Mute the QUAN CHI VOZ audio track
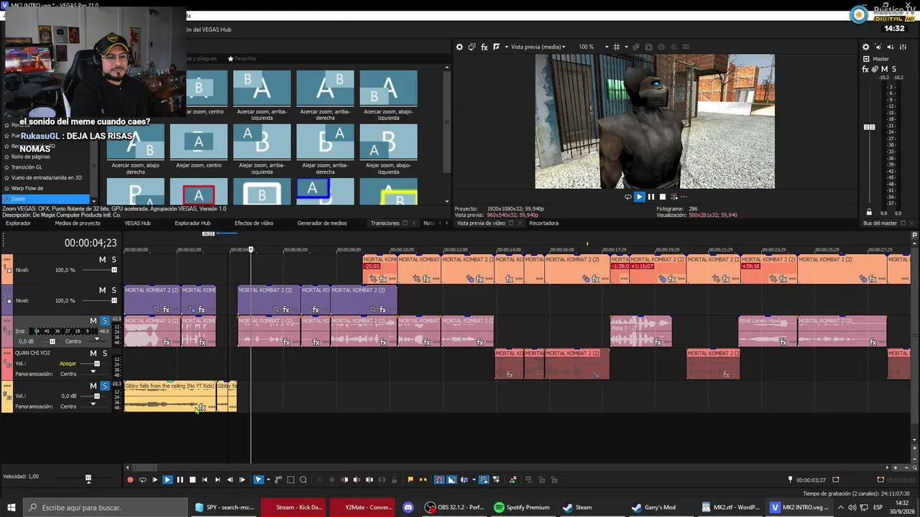 (93, 353)
